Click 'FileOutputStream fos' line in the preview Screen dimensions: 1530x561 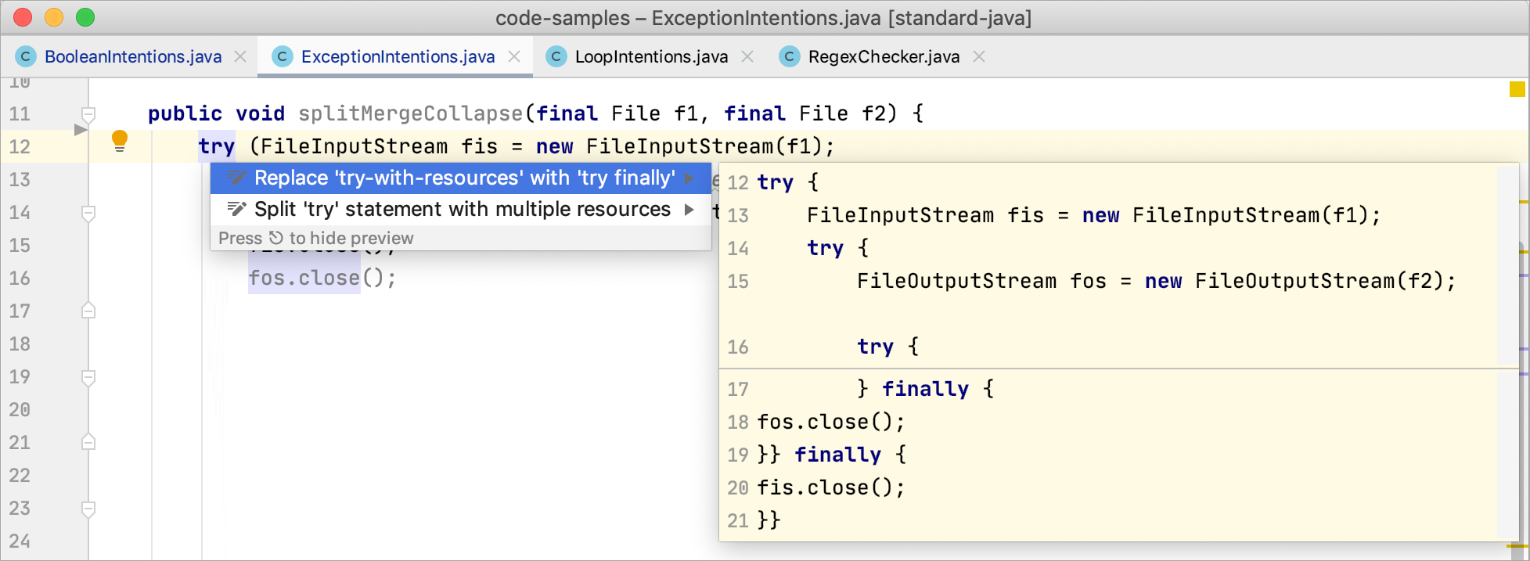(x=1156, y=281)
